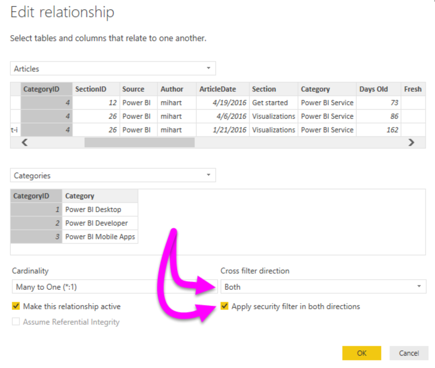This screenshot has width=435, height=368.
Task: Click the Categories dropdown arrow
Action: (x=209, y=175)
